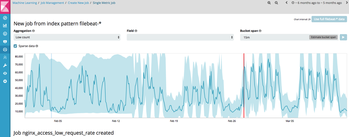Go to Job Management breadcrumb
The image size is (349, 137).
53,3
